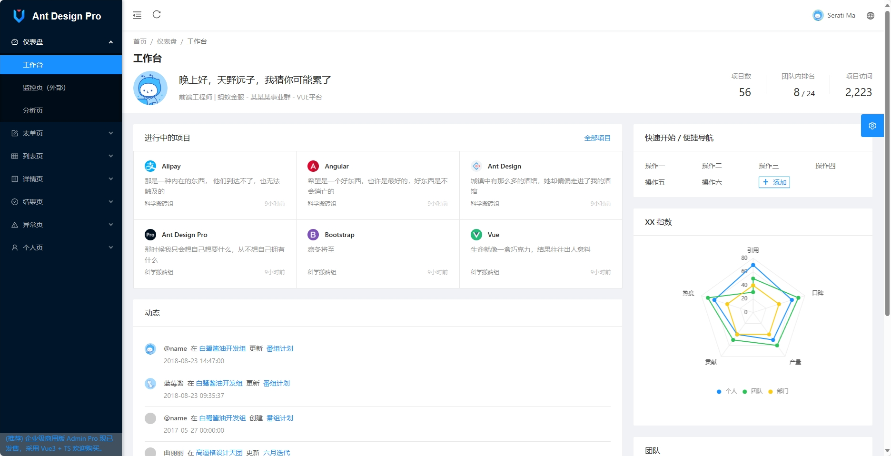Click the 添加 button
Screen dimensions: 891x456
[x=774, y=182]
